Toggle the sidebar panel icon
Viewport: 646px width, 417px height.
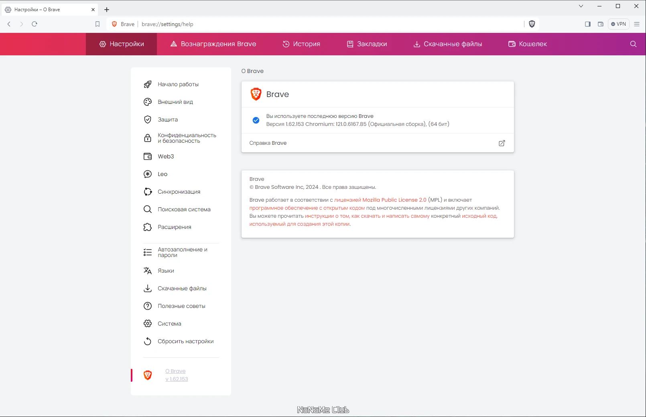pos(587,24)
